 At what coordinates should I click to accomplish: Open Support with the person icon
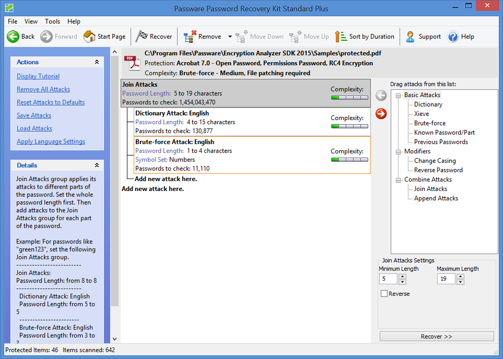[x=410, y=37]
